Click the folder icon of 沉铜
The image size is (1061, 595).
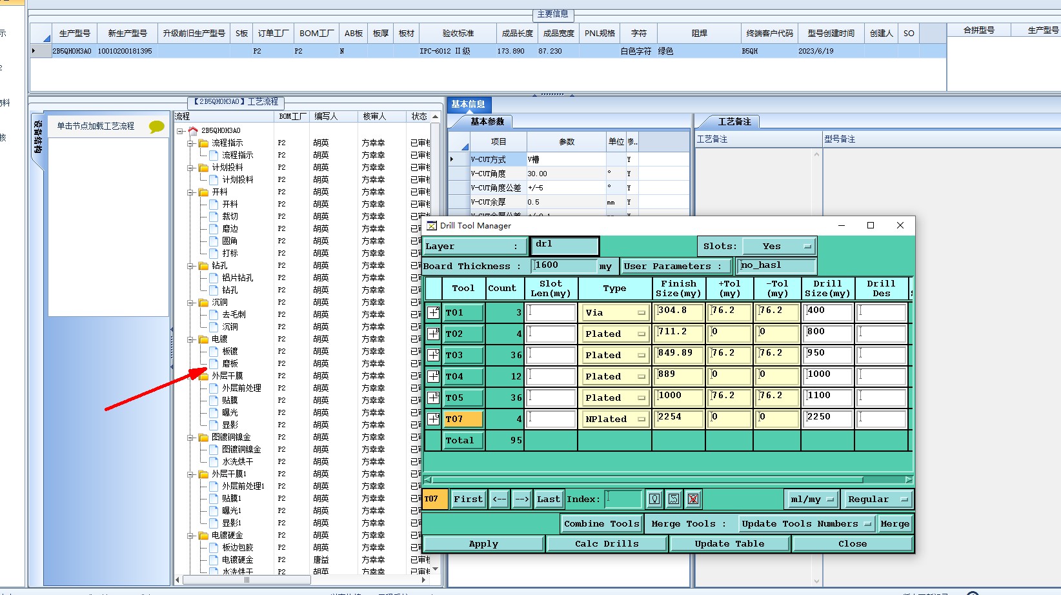click(x=204, y=303)
